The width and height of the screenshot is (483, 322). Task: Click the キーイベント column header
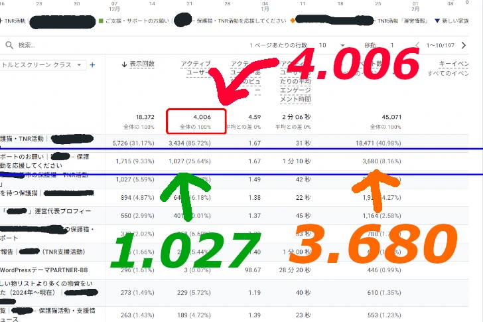click(454, 64)
